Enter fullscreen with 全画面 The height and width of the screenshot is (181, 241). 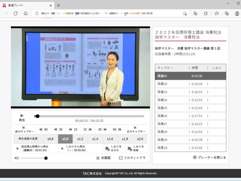click(x=103, y=158)
